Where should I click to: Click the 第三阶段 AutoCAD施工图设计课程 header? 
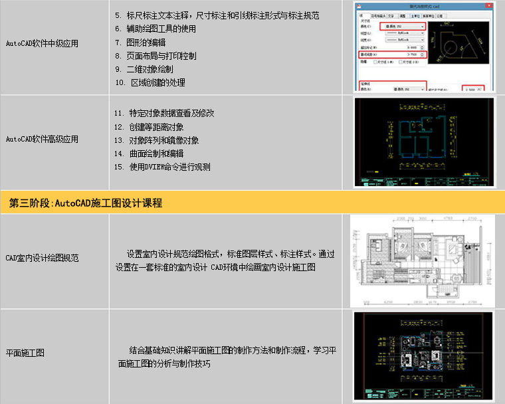point(86,203)
